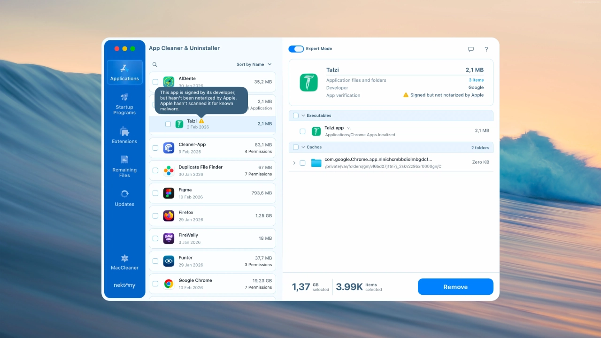Open the Applications section in sidebar
The image size is (601, 338).
tap(124, 72)
